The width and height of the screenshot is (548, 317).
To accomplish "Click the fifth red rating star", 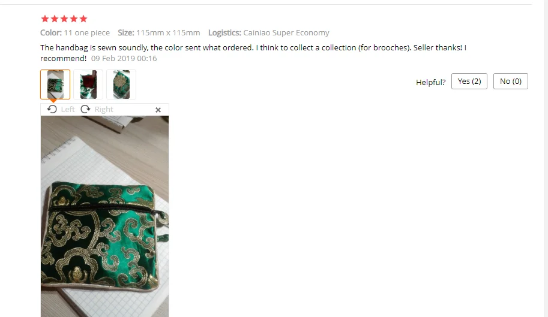I will pos(83,19).
